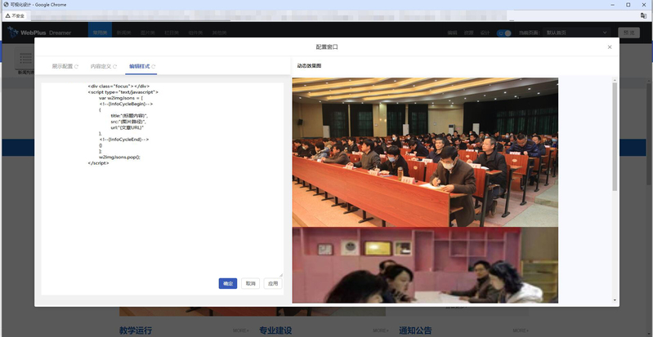Image resolution: width=653 pixels, height=337 pixels.
Task: Minimize the Chrome window
Action: pos(613,5)
